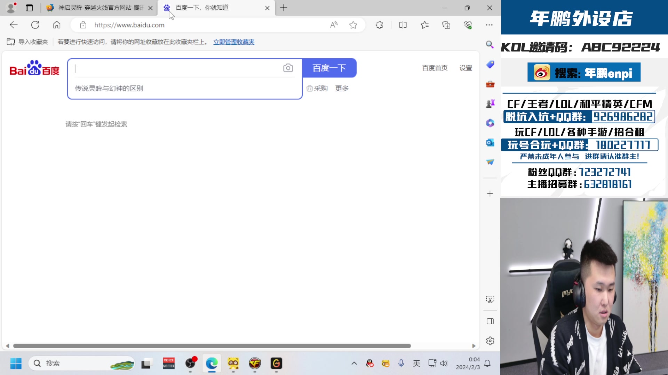Click the horizontal scrollbar thumb

click(x=212, y=346)
